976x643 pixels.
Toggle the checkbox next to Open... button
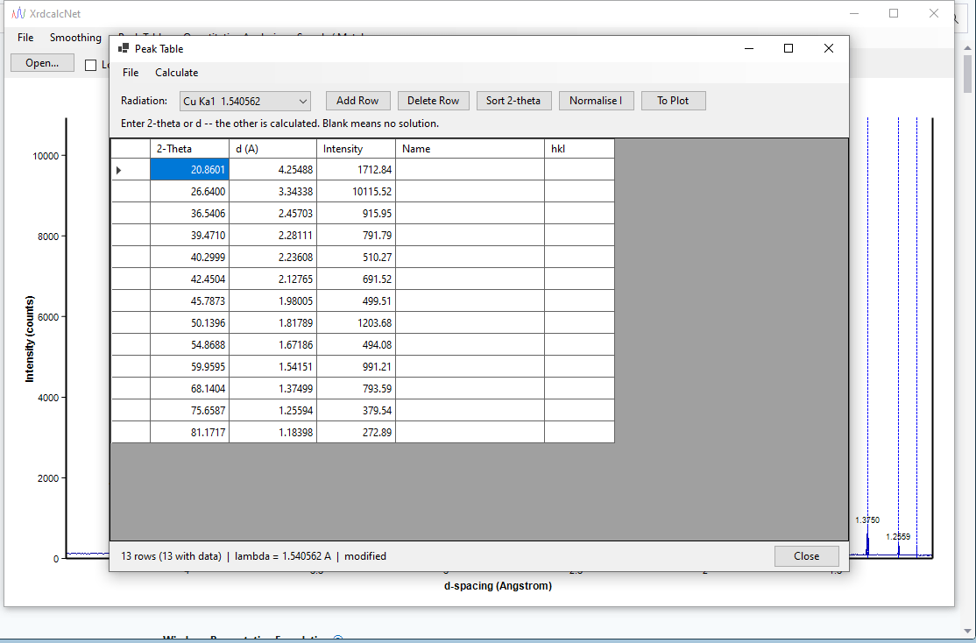(91, 65)
